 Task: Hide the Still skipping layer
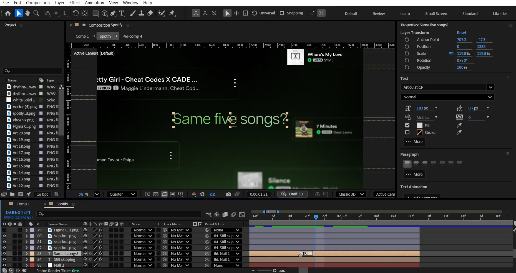4,259
